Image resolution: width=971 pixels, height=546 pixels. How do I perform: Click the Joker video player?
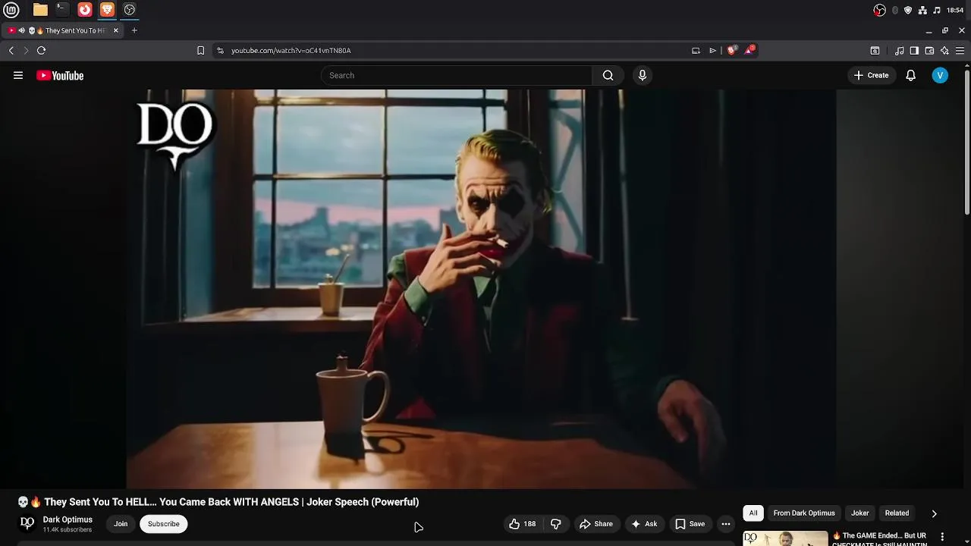point(481,289)
